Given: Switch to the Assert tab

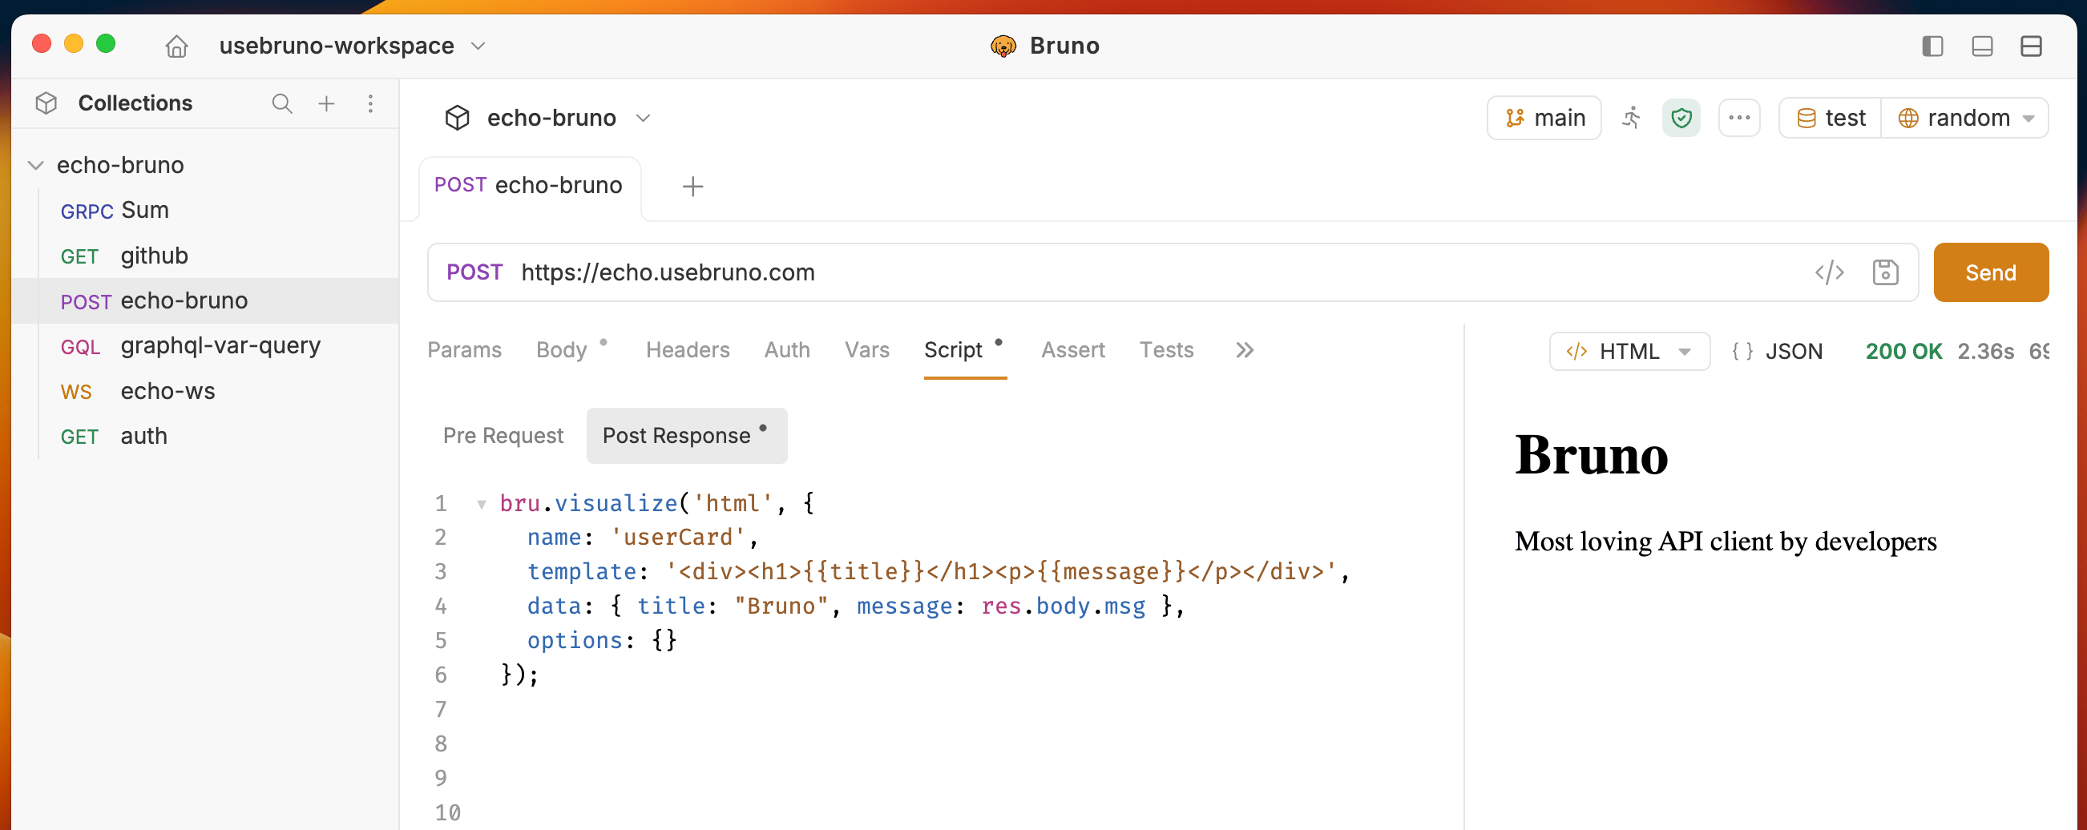Looking at the screenshot, I should pos(1072,350).
